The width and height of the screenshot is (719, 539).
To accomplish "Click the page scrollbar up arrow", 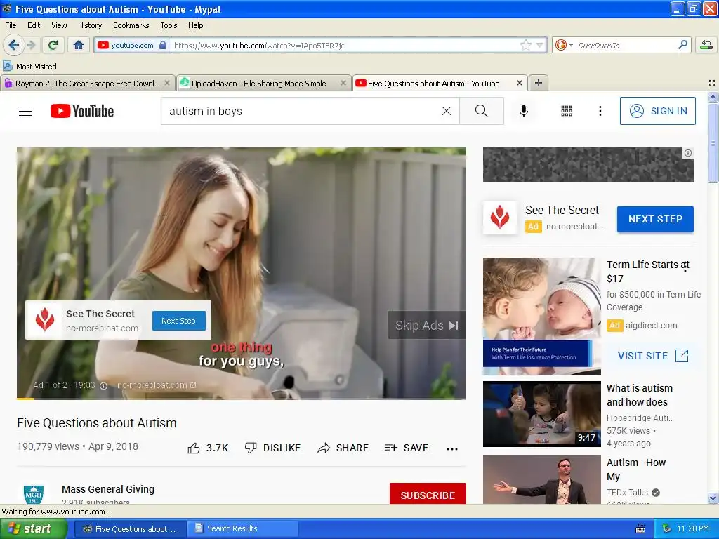I will pos(713,97).
